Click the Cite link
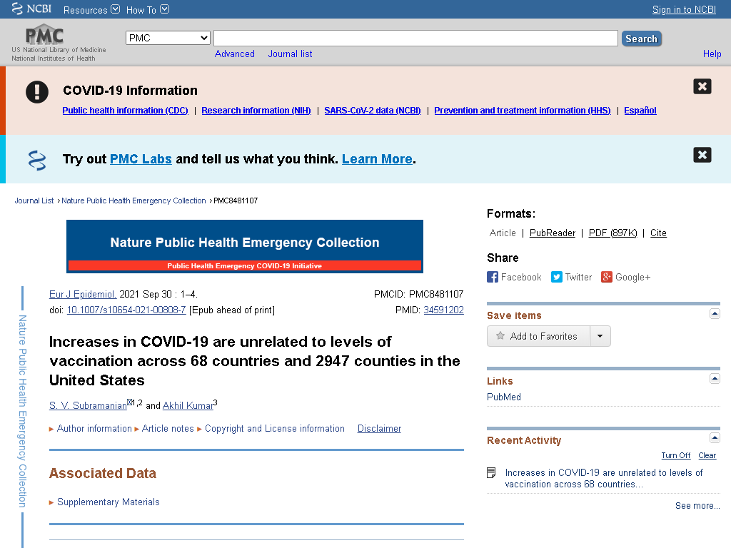Screen dimensions: 731x548 (658, 233)
